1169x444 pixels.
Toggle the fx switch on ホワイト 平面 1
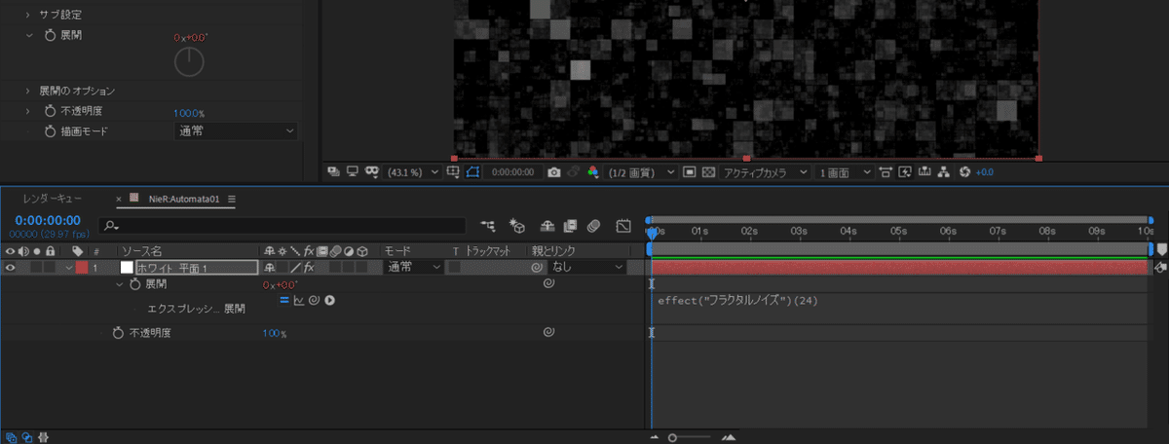pos(308,267)
